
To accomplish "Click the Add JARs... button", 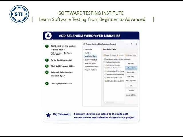I will pos(131,63).
